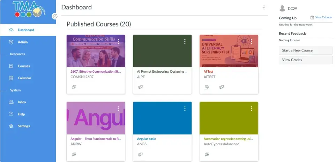Click the View Grades button
Image resolution: width=336 pixels, height=162 pixels.
point(306,60)
